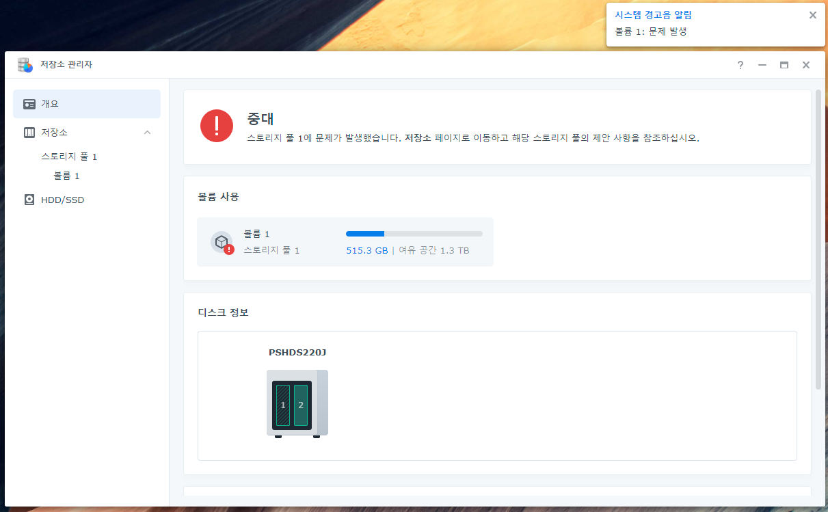Click the PSHDS220J device name
This screenshot has height=512, width=828.
coord(297,353)
